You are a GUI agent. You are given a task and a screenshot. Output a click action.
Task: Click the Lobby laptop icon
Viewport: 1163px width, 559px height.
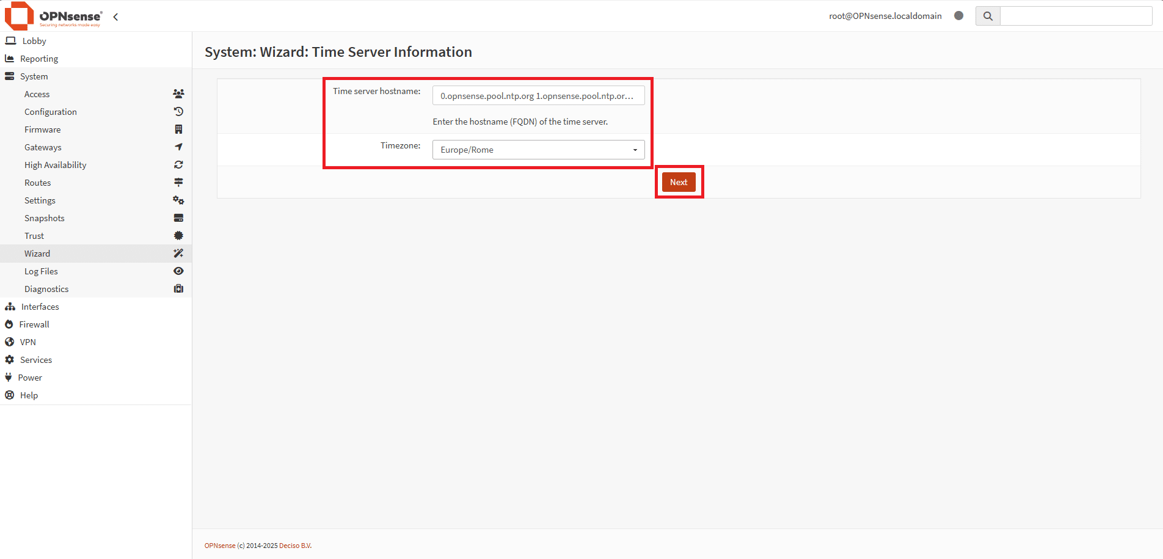(x=10, y=41)
